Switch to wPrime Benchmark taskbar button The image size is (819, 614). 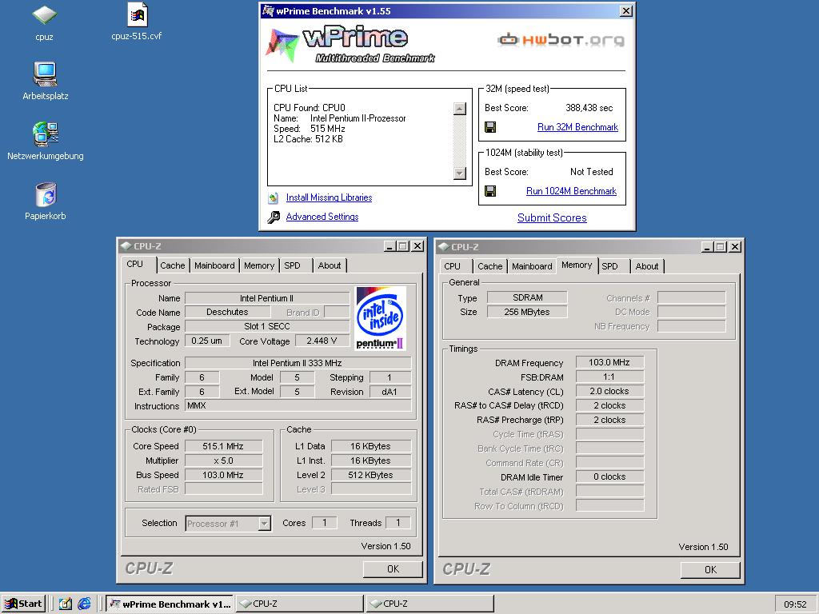(x=170, y=604)
